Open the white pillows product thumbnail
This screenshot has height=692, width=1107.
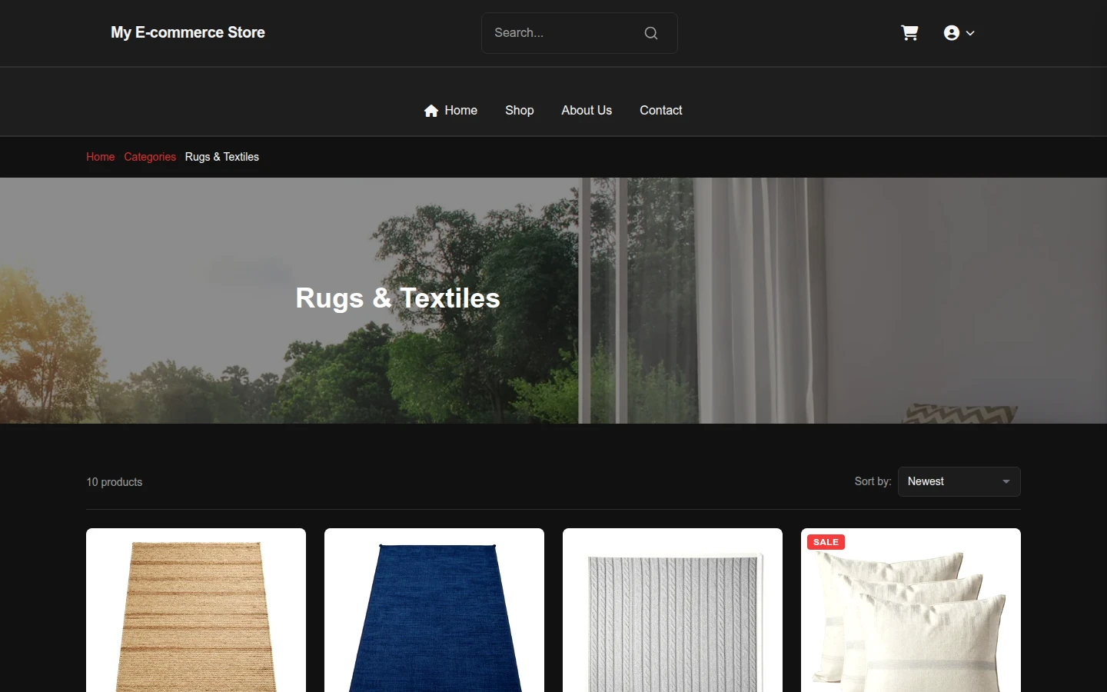pyautogui.click(x=911, y=610)
